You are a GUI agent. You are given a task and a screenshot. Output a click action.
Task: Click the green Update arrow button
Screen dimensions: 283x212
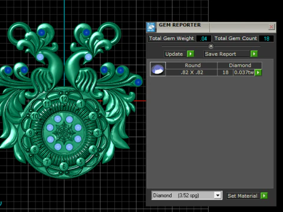(190, 54)
